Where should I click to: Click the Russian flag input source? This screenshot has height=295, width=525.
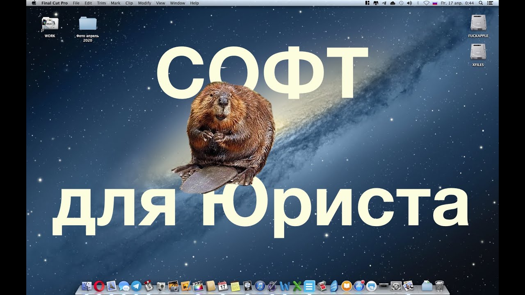point(435,3)
